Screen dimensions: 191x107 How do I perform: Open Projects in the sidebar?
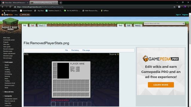tap(6, 42)
